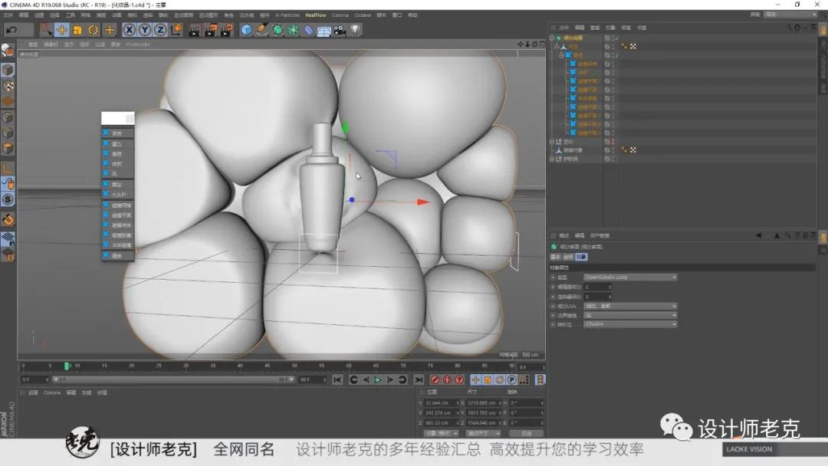Enable the record position keyframe toggle
Viewport: 828px width, 466px height.
click(475, 379)
